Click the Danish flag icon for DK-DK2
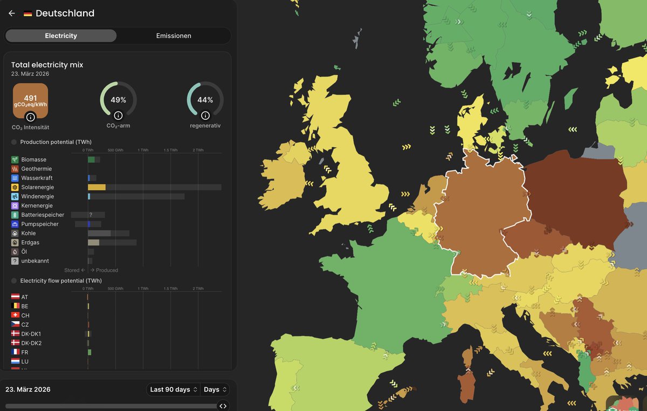Image resolution: width=647 pixels, height=411 pixels. (x=15, y=343)
